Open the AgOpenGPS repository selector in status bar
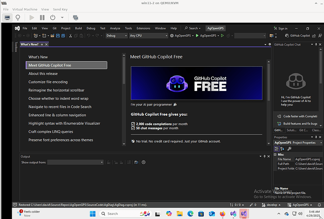 (x=300, y=205)
